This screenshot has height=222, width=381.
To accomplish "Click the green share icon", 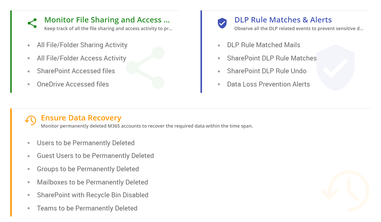I will (32, 23).
